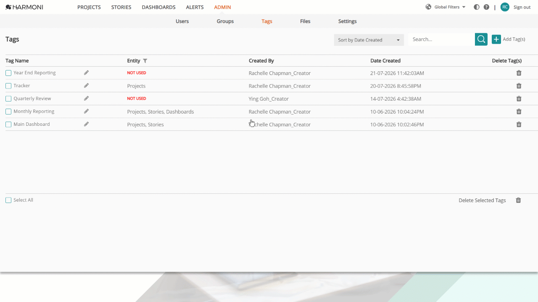
Task: Expand the Global Filters dropdown arrow
Action: tap(464, 7)
